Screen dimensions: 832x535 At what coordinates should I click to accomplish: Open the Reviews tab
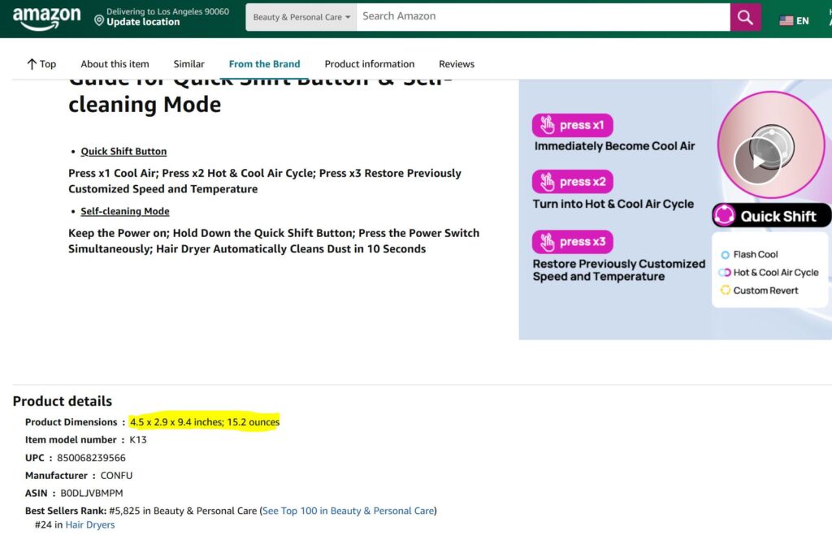456,64
